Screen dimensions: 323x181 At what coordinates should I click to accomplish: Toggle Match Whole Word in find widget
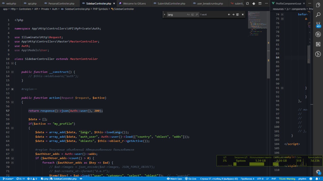193,15
